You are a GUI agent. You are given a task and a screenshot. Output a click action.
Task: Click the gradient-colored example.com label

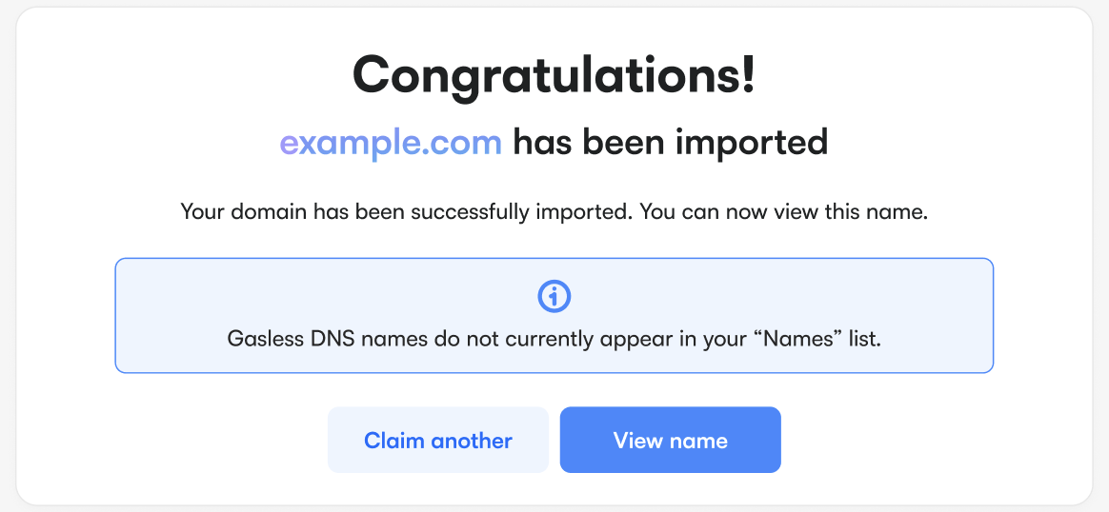pyautogui.click(x=391, y=143)
